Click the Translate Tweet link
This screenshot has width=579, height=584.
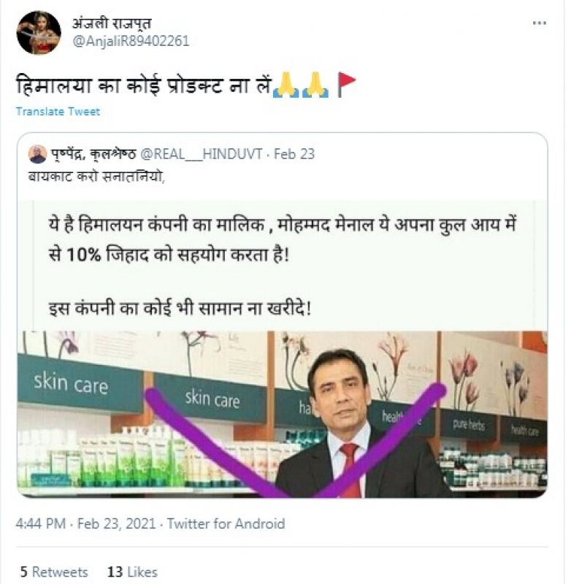[x=58, y=112]
